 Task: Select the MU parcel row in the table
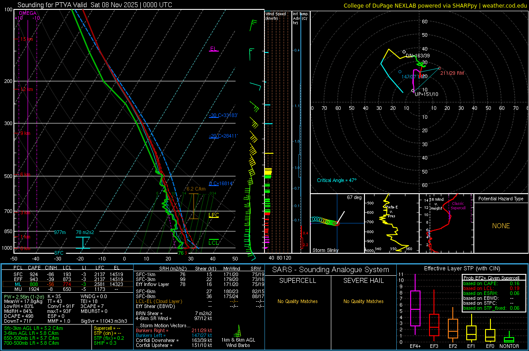[x=68, y=289]
